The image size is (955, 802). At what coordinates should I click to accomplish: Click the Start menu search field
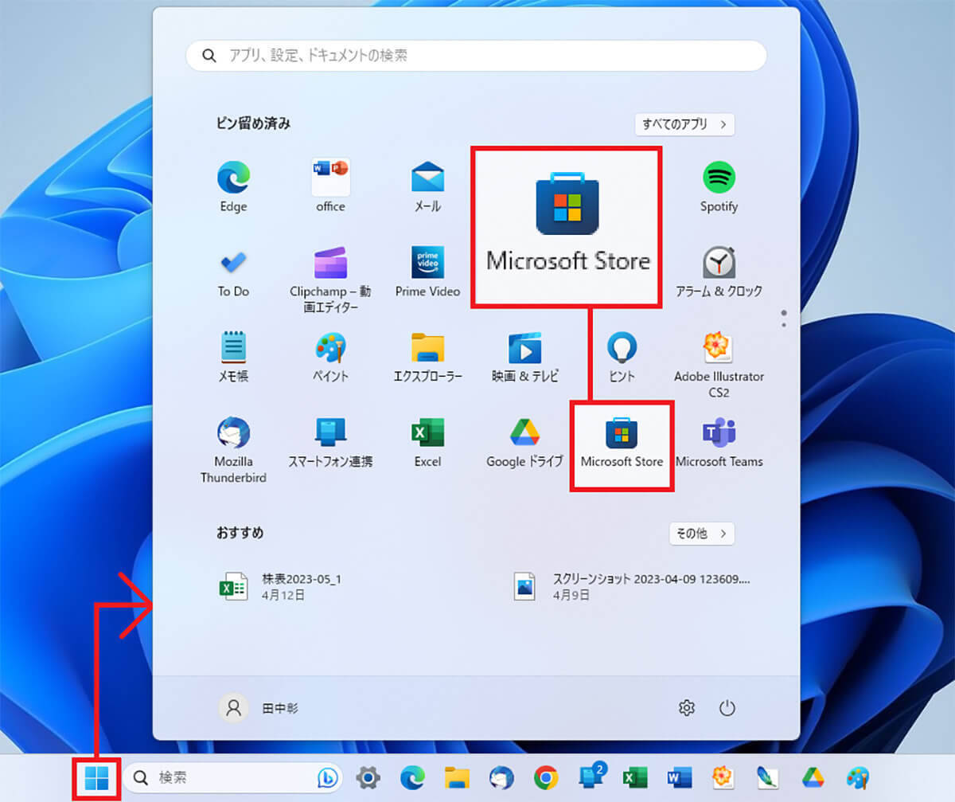[476, 56]
